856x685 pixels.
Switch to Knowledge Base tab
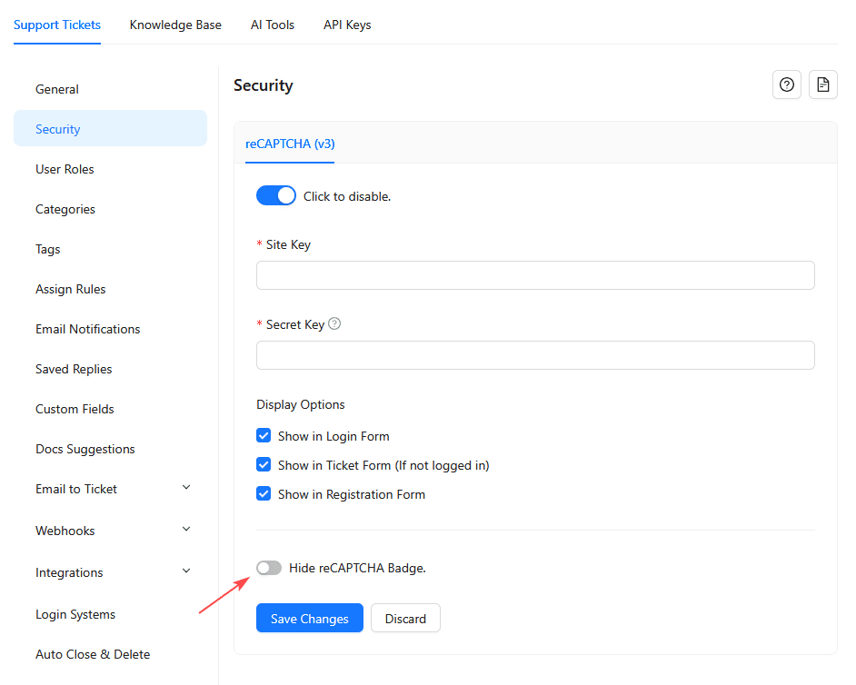pos(175,25)
